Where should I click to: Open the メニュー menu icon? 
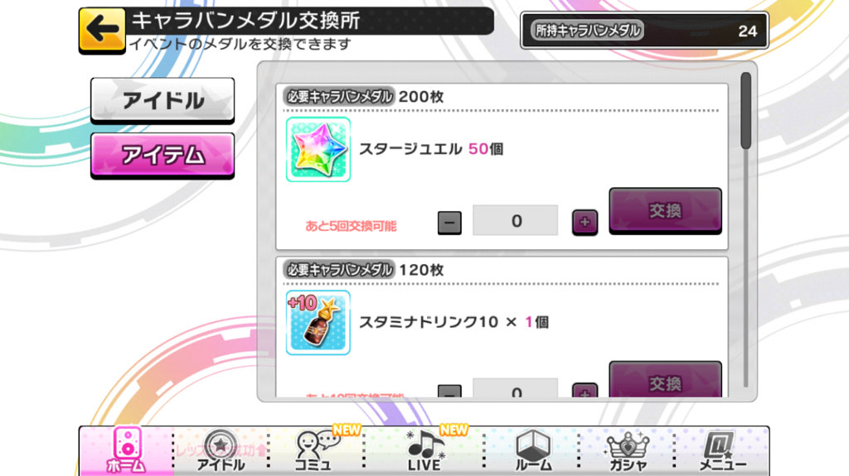[722, 450]
